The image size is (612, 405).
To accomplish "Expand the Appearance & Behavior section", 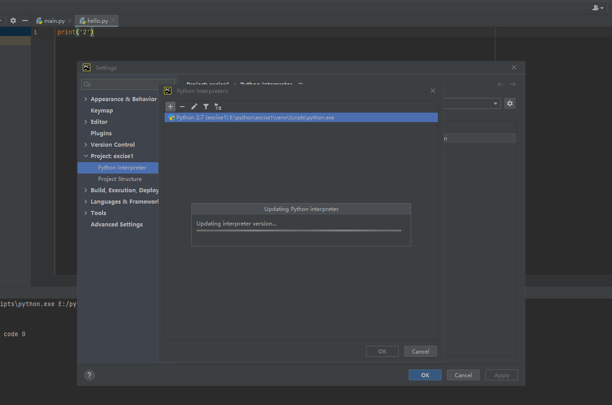I will coord(86,99).
